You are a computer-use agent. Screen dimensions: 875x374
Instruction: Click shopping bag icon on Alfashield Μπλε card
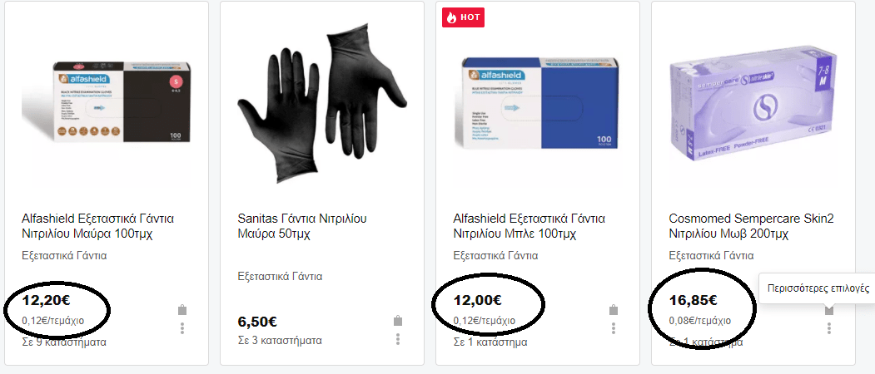(614, 310)
